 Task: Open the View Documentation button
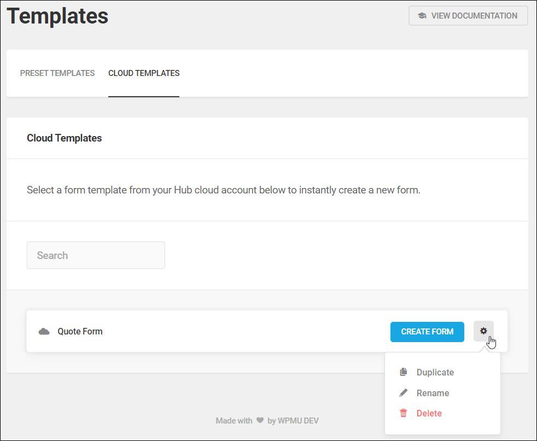tap(468, 16)
